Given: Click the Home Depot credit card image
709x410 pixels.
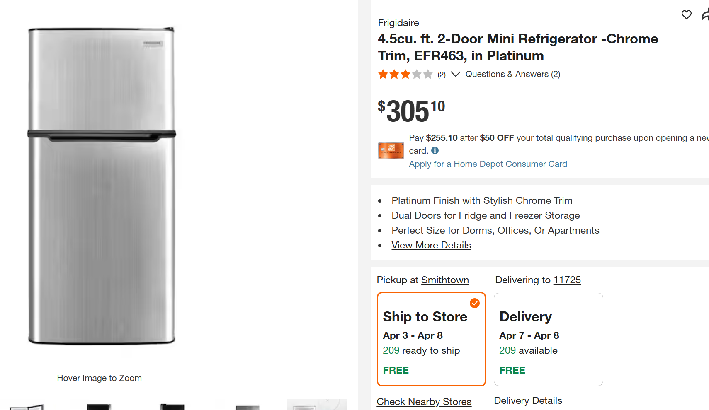Looking at the screenshot, I should tap(391, 151).
